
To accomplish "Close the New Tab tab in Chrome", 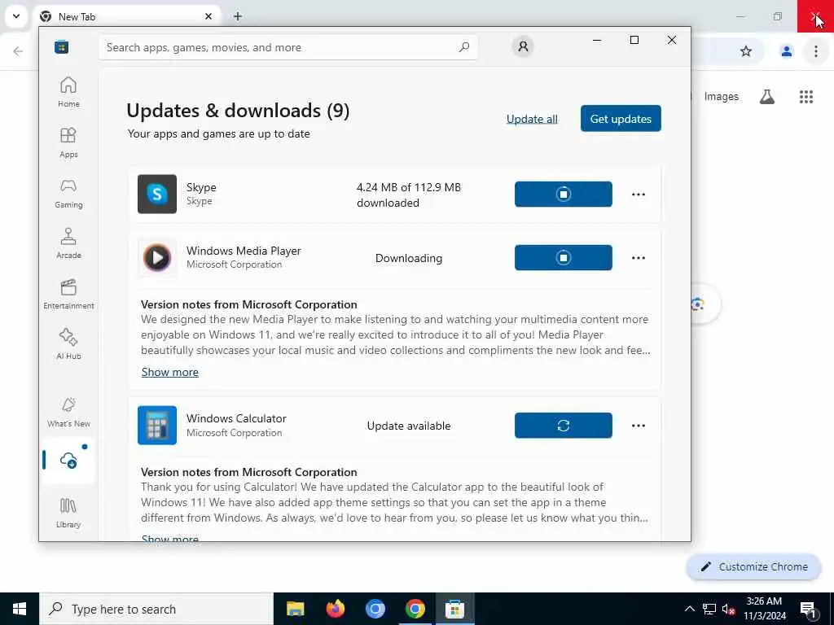I will point(208,16).
